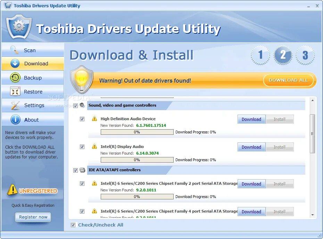Click the window resize grip in status bar
The width and height of the screenshot is (323, 239).
pos(320,236)
